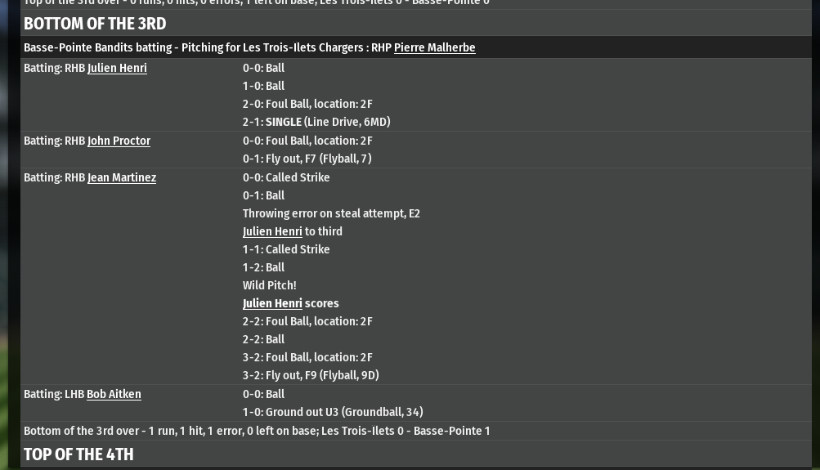Click the 'Fly out, F7' play entry
This screenshot has width=820, height=470.
318,159
